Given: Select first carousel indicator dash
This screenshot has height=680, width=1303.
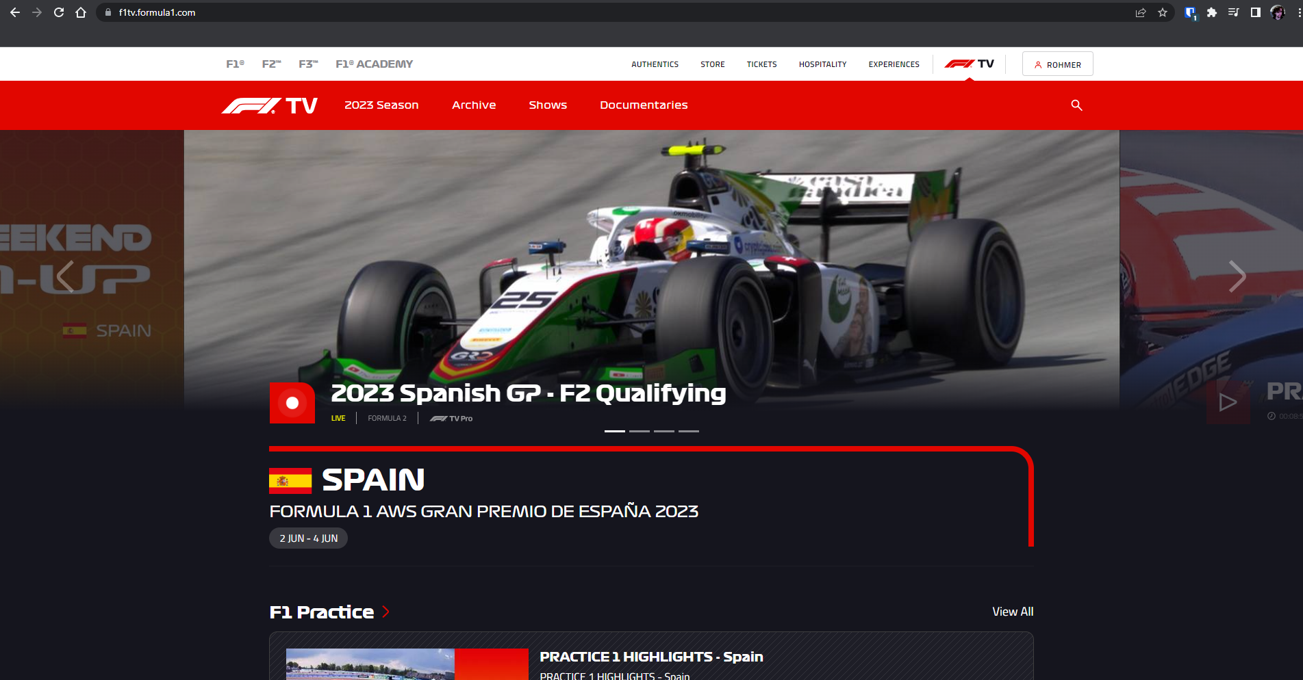Looking at the screenshot, I should pyautogui.click(x=615, y=431).
